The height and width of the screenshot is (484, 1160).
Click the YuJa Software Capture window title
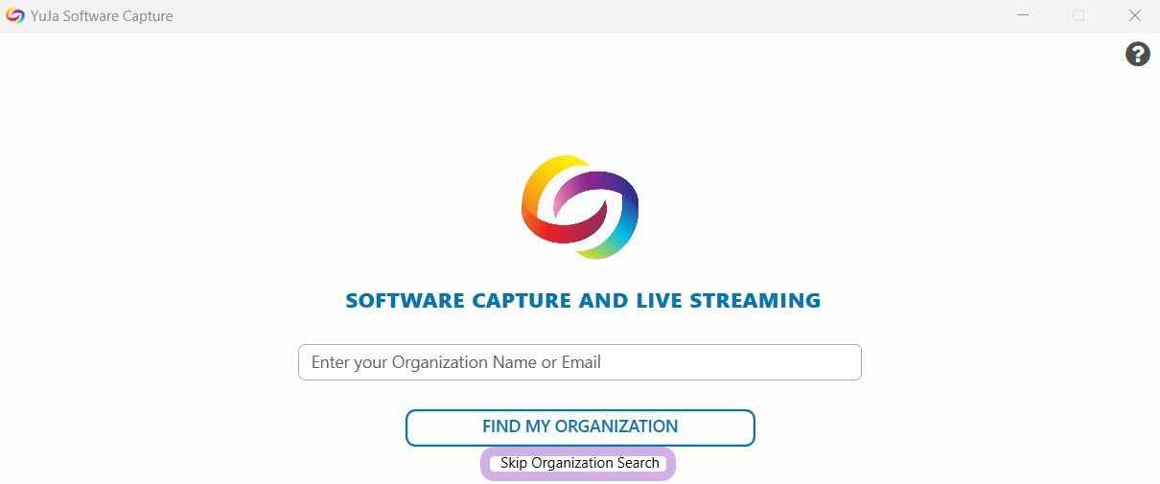tap(102, 16)
